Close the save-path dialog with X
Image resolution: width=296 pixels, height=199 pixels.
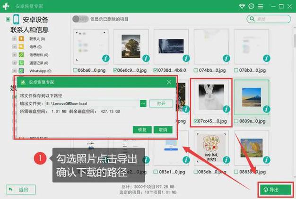tap(169, 82)
